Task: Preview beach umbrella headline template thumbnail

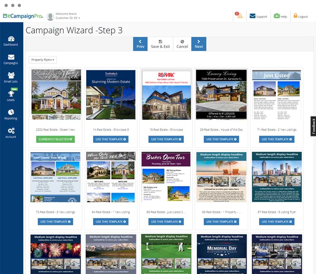Action: coord(221,177)
